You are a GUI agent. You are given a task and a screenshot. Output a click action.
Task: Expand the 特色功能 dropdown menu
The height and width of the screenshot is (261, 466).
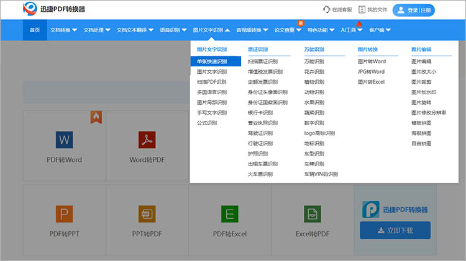(x=321, y=30)
